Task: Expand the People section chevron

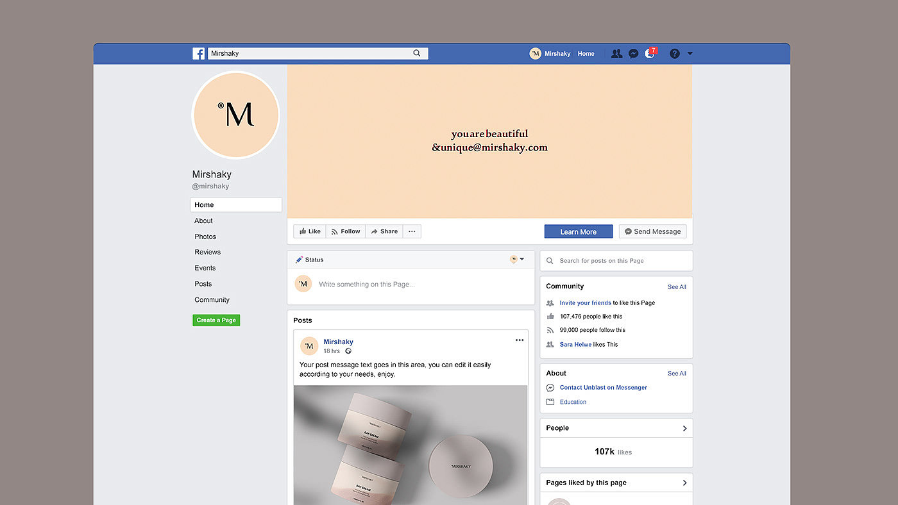Action: coord(684,428)
